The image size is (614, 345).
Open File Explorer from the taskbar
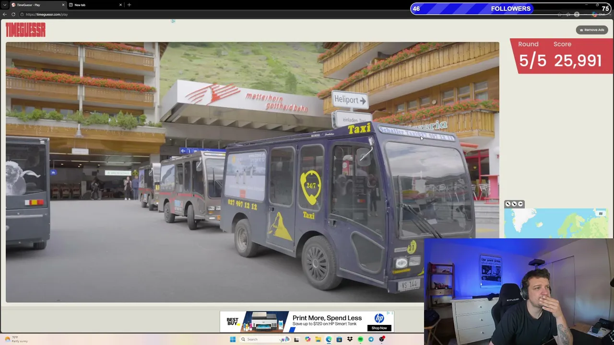coord(318,339)
